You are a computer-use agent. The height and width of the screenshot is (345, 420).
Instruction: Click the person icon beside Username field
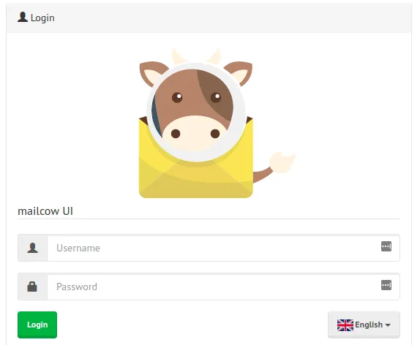point(32,248)
